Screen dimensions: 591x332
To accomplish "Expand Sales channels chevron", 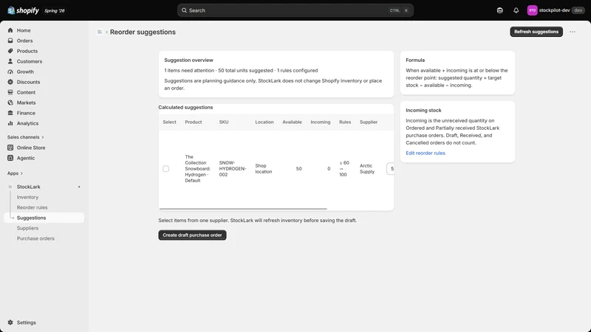I will click(x=43, y=137).
